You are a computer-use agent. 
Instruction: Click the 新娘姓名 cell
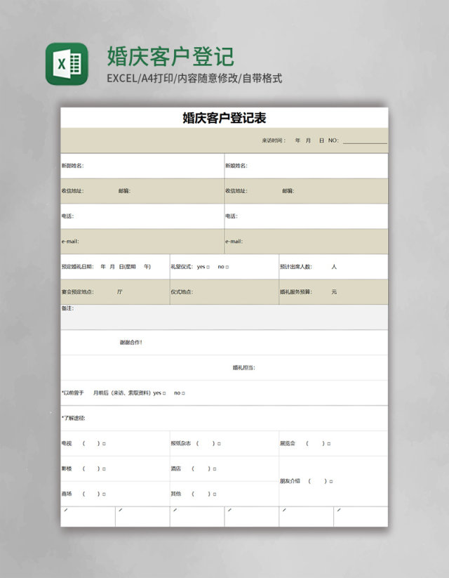pyautogui.click(x=307, y=166)
